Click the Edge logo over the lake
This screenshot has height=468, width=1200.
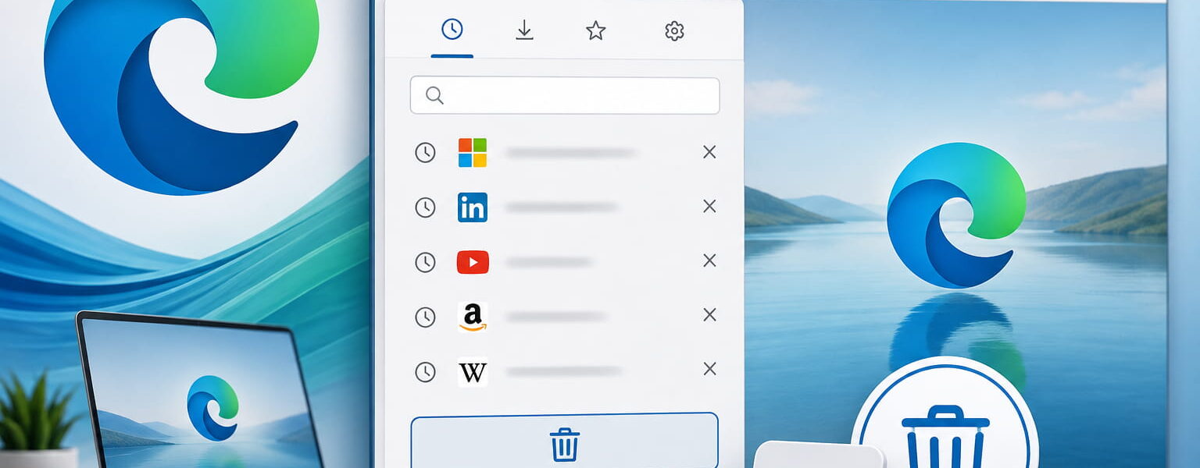956,215
